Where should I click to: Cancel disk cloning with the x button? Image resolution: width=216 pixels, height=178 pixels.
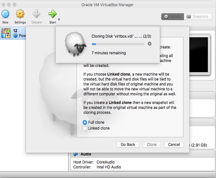150,44
